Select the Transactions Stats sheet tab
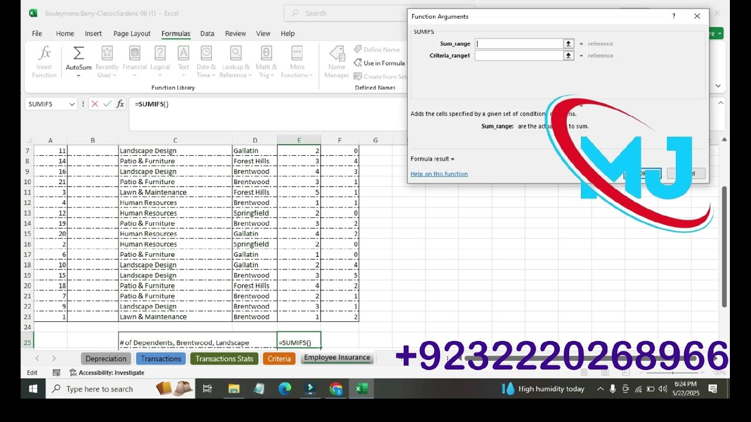Viewport: 751px width, 422px height. (224, 359)
